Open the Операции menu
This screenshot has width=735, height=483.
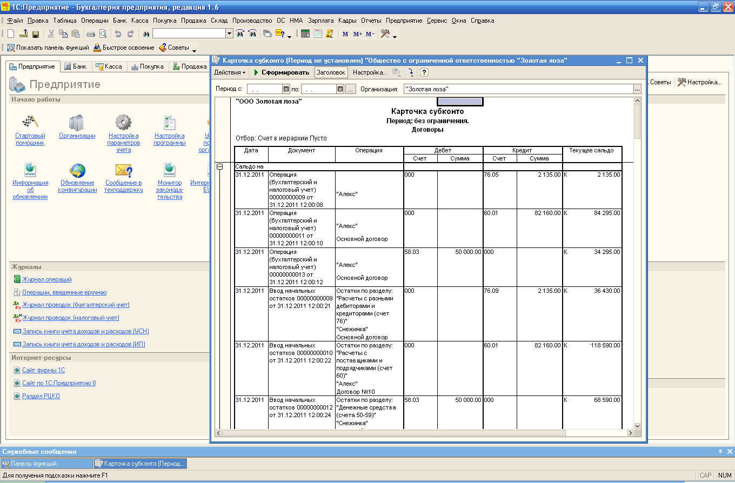pos(95,21)
